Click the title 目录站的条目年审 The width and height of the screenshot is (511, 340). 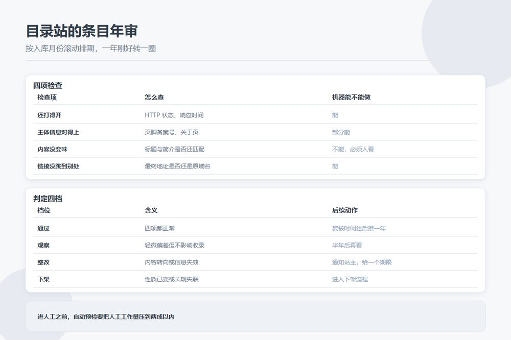(x=81, y=31)
